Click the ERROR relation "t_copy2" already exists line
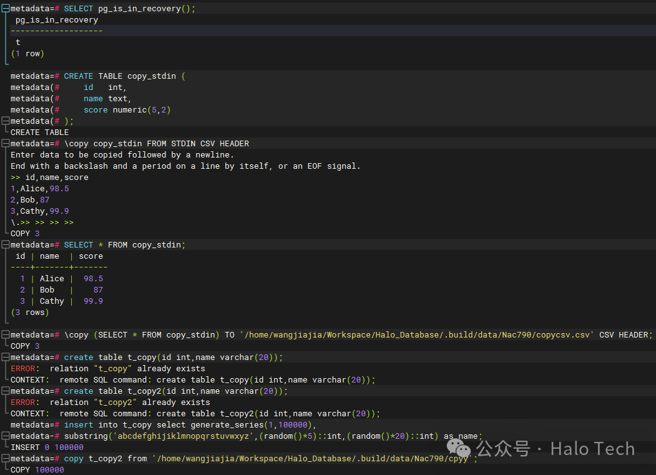 pyautogui.click(x=110, y=402)
